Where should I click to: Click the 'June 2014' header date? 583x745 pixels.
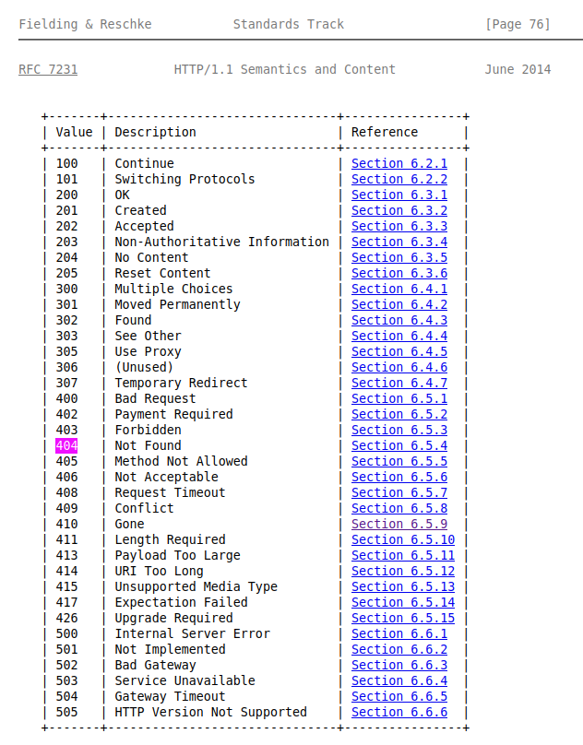click(x=518, y=69)
